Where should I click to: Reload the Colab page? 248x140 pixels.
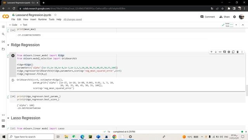click(14, 9)
